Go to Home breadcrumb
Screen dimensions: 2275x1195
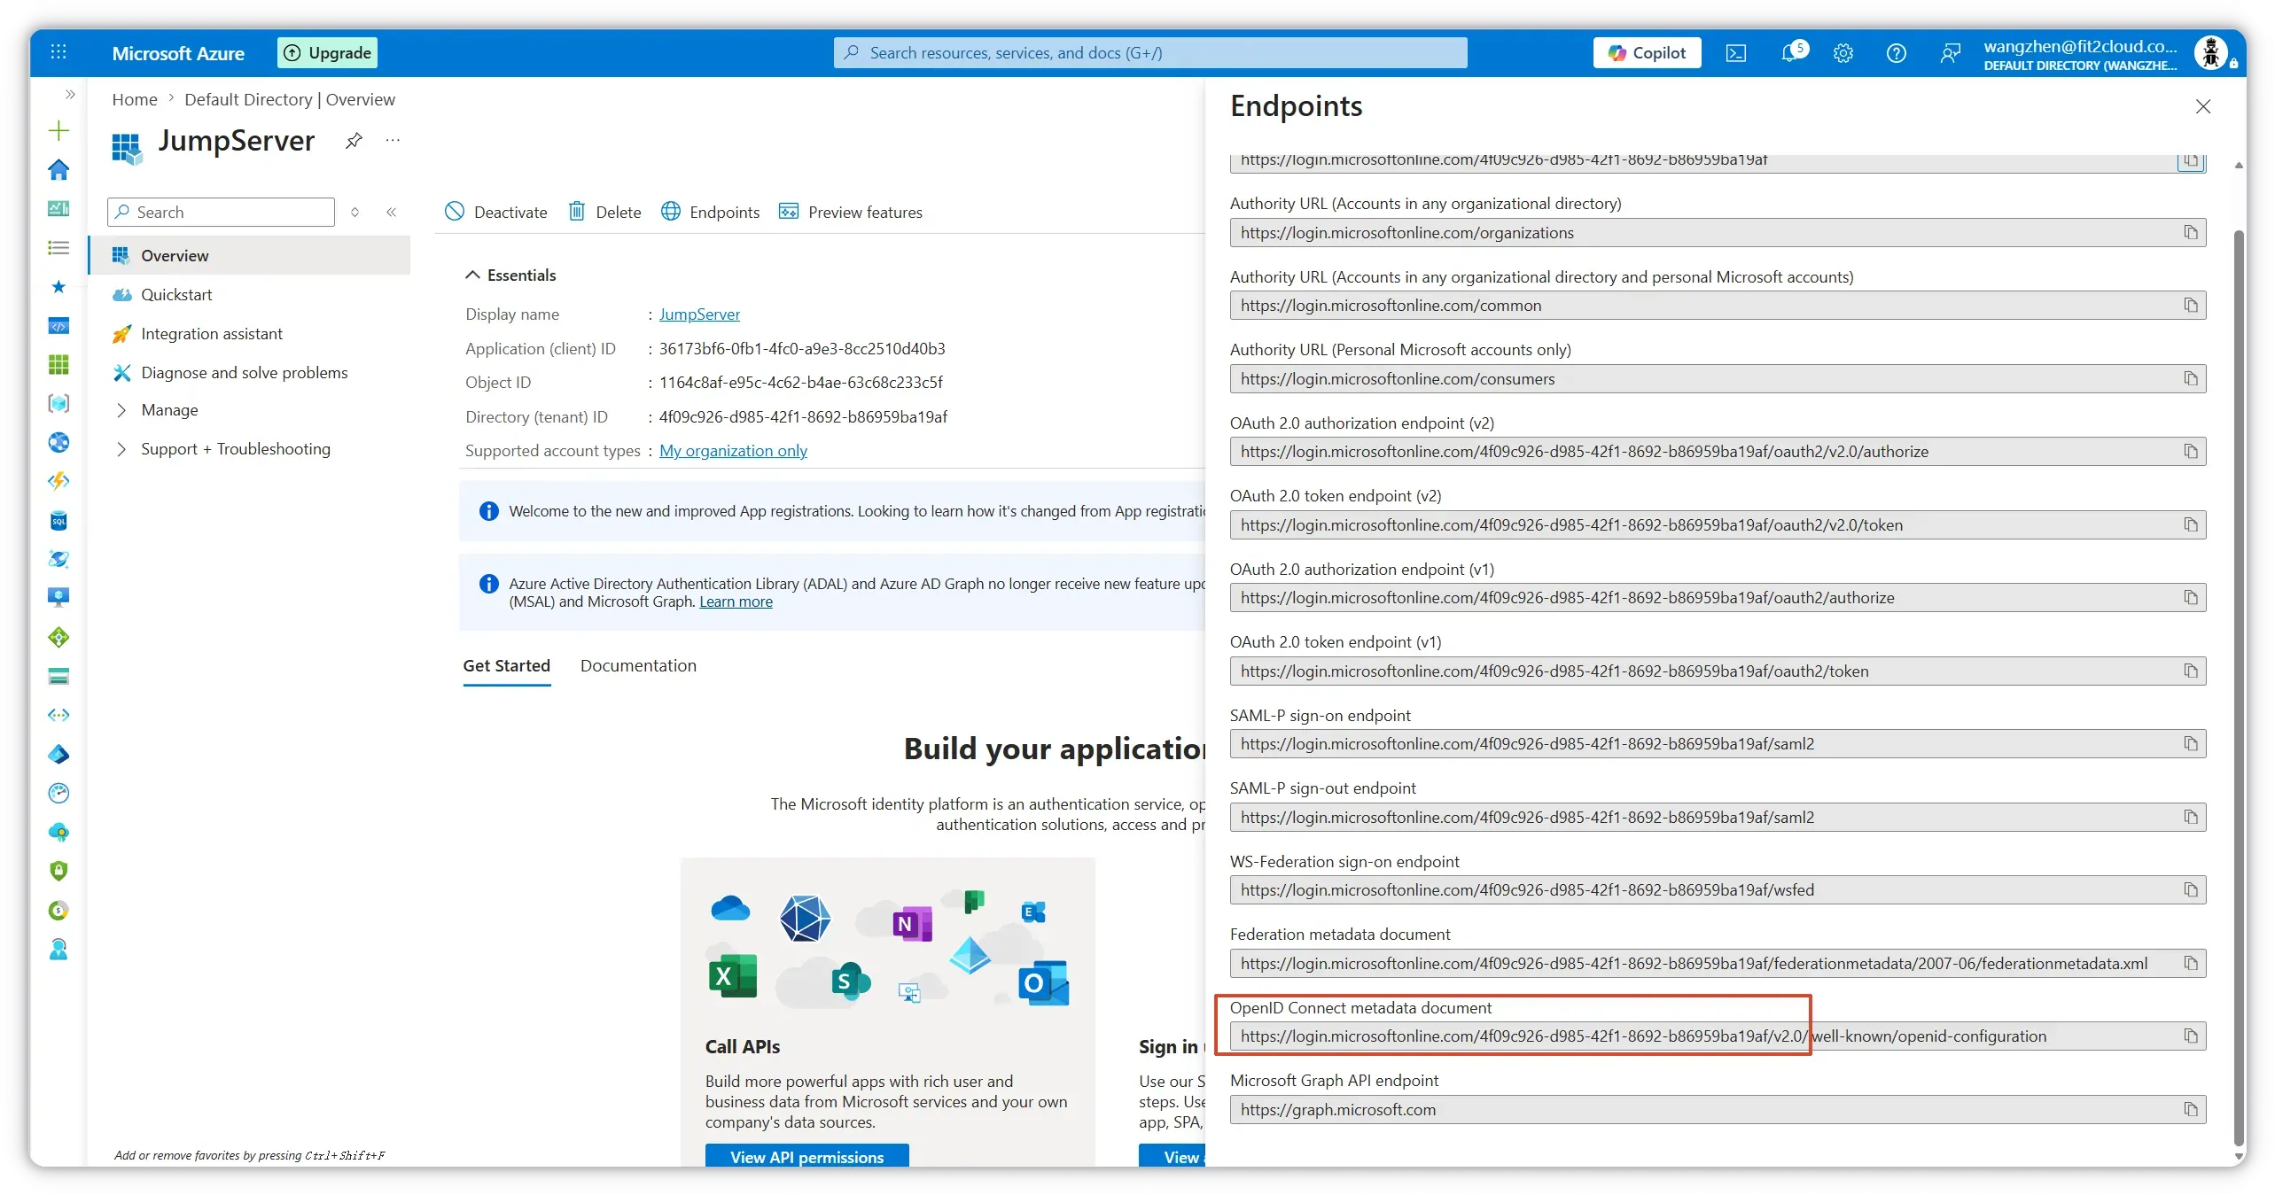(135, 99)
